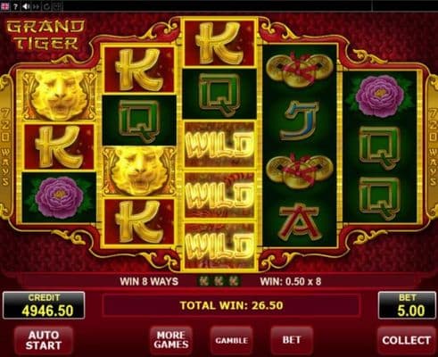Click the AUTO START button
438x357 pixels.
44,340
